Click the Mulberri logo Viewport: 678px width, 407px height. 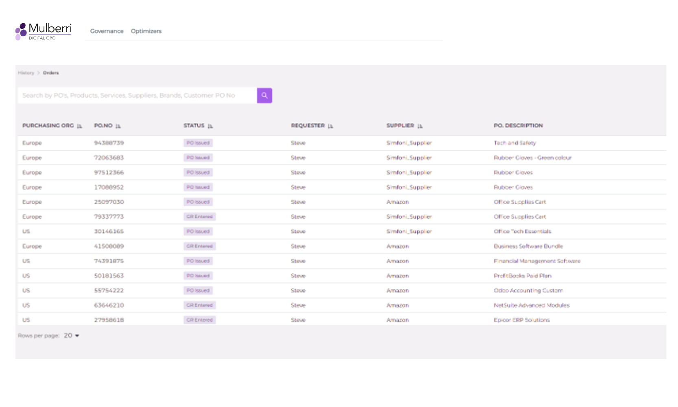[44, 31]
